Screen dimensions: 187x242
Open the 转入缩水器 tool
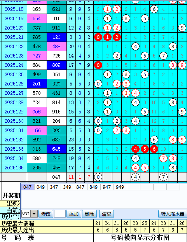[173, 214]
